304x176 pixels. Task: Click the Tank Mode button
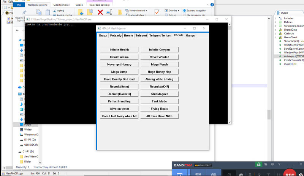tap(159, 101)
